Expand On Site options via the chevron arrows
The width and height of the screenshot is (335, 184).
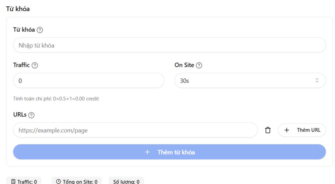point(317,80)
